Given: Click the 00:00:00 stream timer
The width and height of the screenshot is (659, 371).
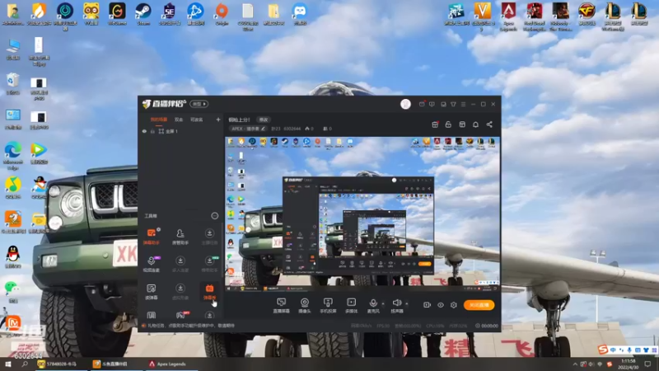Looking at the screenshot, I should 487,326.
